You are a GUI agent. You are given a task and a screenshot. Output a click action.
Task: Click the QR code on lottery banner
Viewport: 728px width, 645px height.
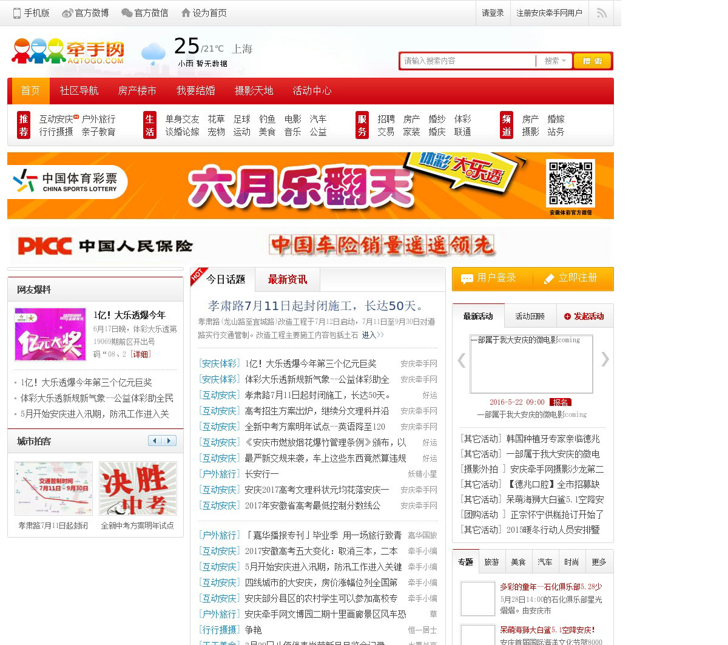570,183
